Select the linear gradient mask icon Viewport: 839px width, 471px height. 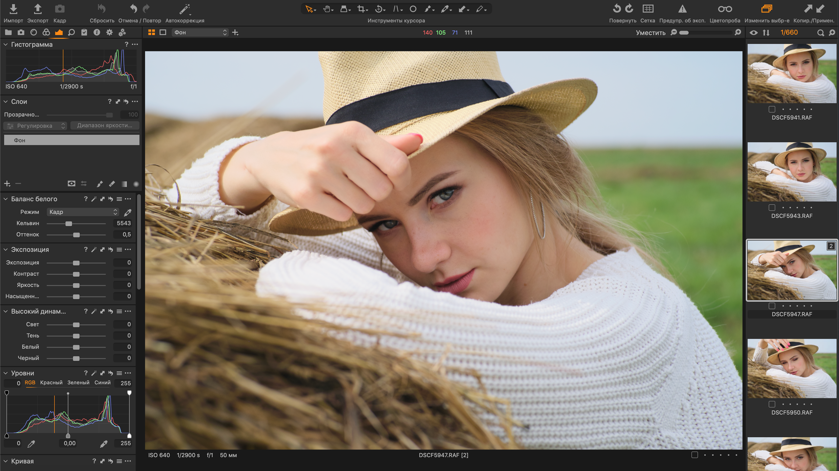coord(124,184)
